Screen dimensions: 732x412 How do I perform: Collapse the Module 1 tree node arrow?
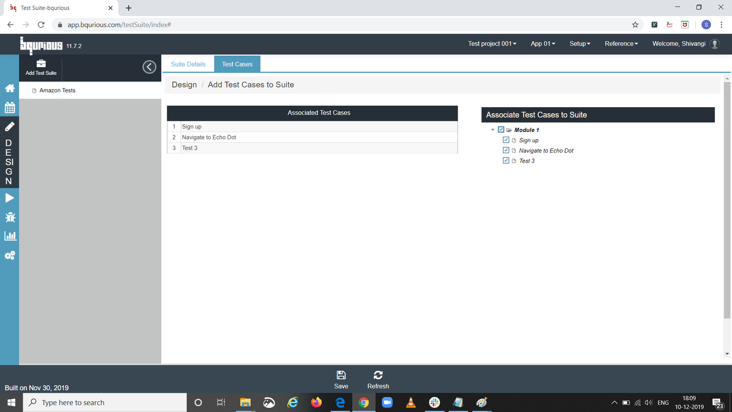[493, 130]
